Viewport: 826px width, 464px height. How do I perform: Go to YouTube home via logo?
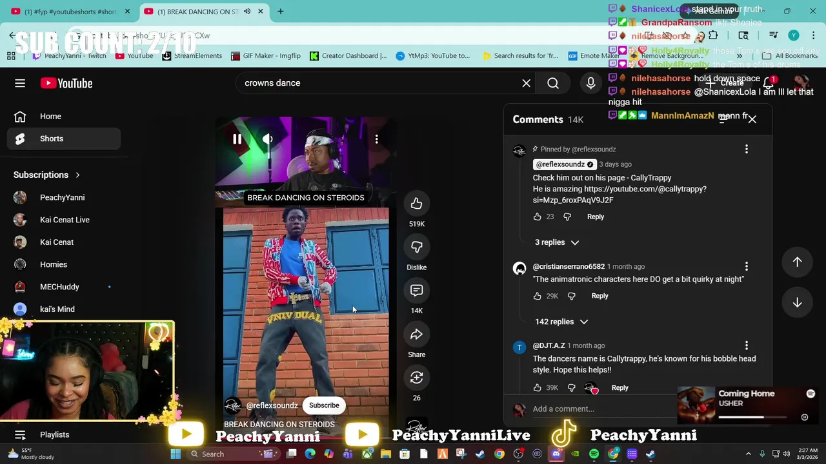pos(66,83)
